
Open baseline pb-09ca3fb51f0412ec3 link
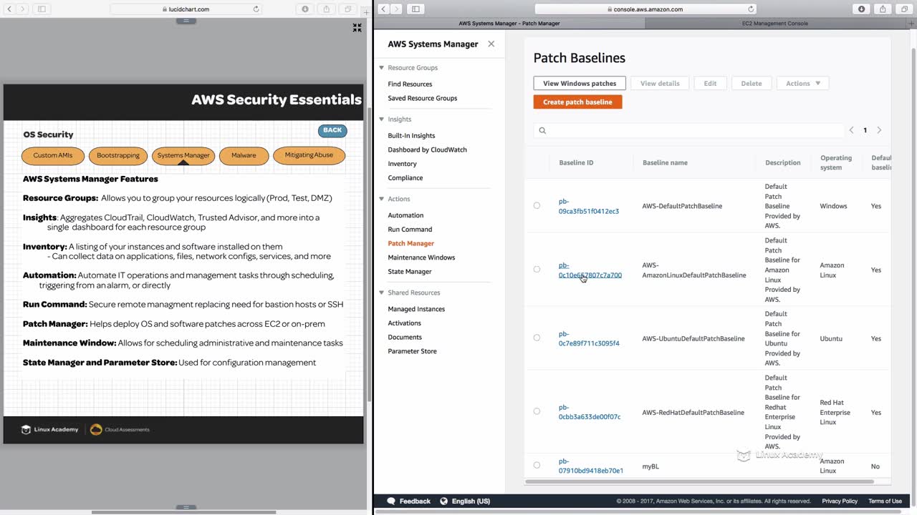[x=589, y=206]
